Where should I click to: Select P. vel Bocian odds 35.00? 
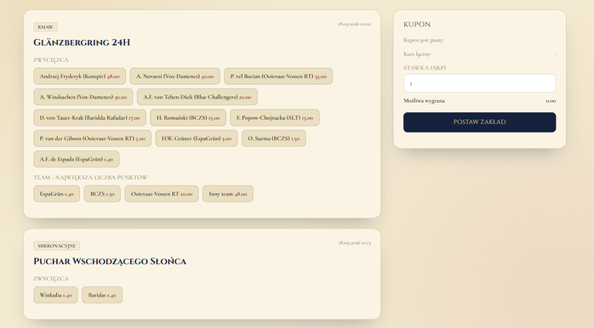pyautogui.click(x=278, y=76)
